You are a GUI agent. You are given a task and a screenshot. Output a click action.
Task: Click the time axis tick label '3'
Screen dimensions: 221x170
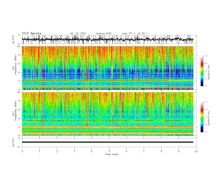click(74, 151)
